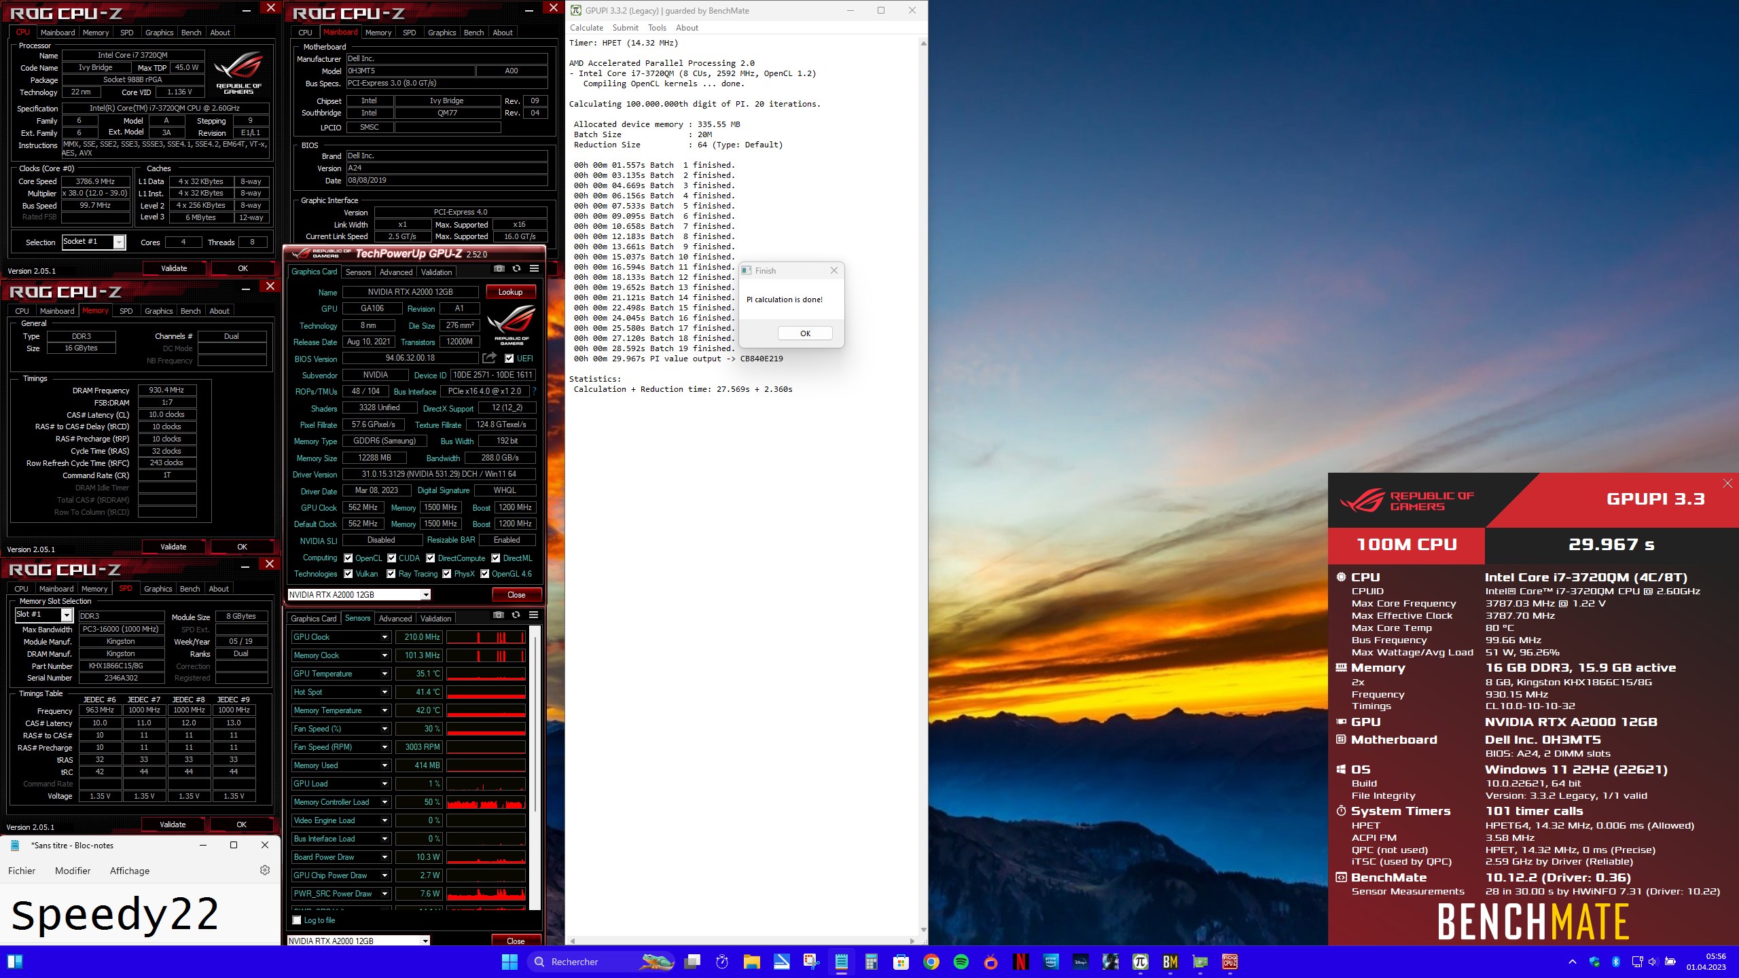Switch to BenchMate via BM taskbar icon
1739x978 pixels.
[1170, 962]
